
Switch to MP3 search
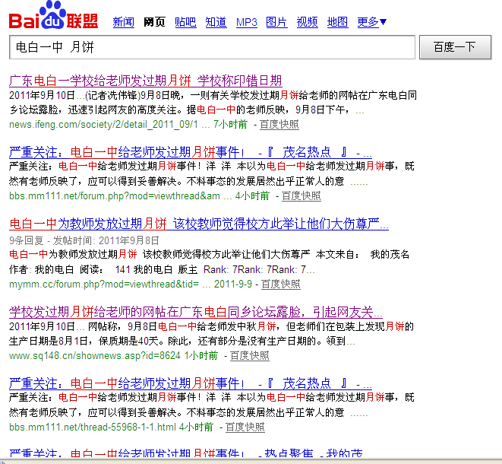pos(247,22)
